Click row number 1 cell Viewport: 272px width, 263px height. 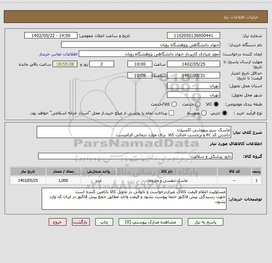click(256, 180)
